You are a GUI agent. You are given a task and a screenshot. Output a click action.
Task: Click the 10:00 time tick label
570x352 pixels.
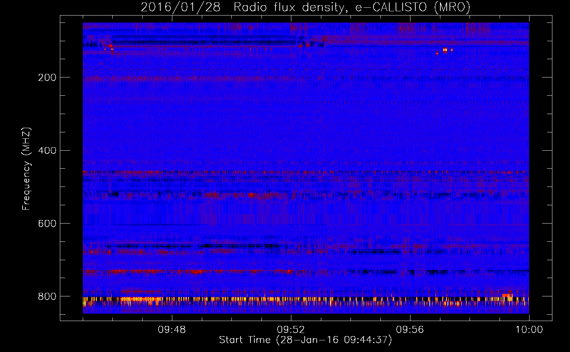(529, 330)
